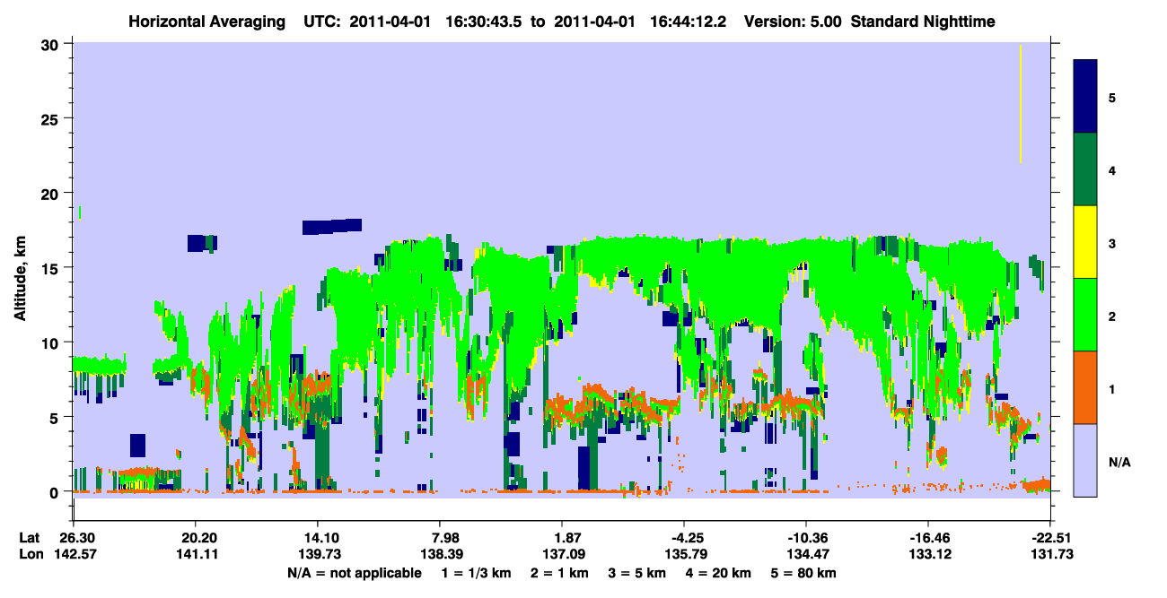Screen dimensions: 1167x598
Task: Click the start time '16:30:43.5' in title
Action: tap(484, 22)
